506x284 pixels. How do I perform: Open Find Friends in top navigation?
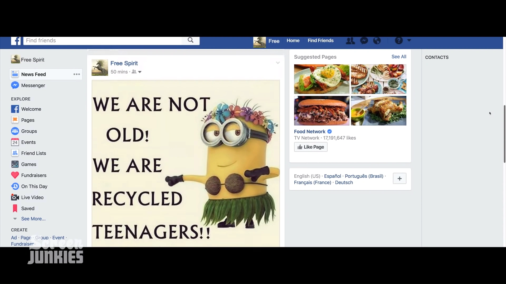click(x=320, y=40)
